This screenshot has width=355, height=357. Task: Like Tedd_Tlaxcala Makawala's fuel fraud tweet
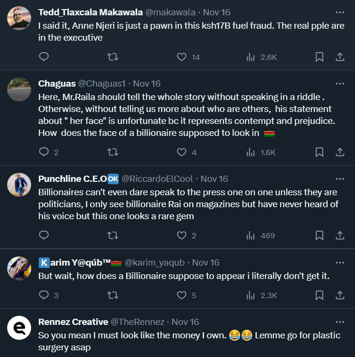coord(182,57)
